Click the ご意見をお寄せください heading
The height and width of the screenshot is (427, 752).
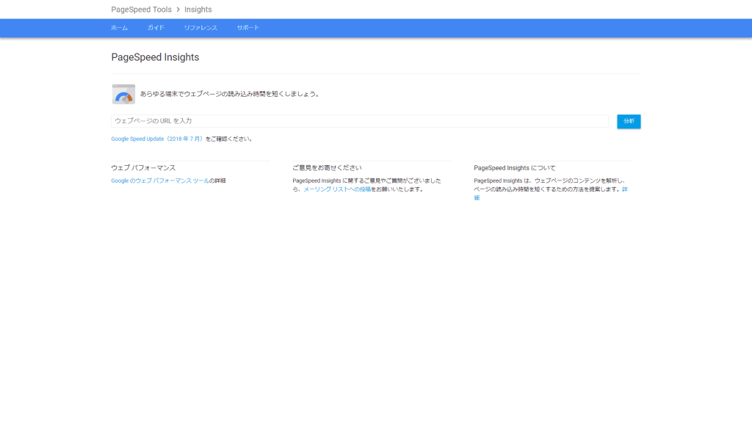coord(327,168)
